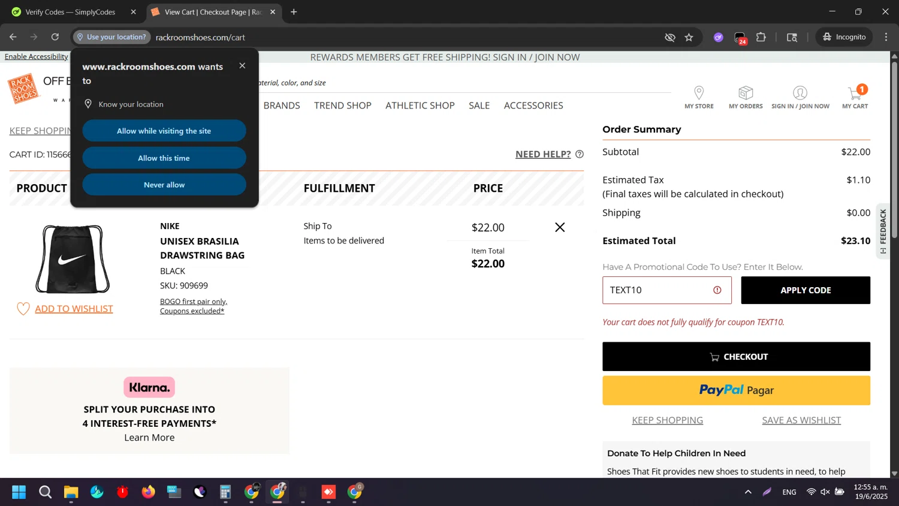Open the Chrome menu three dots
Image resolution: width=899 pixels, height=506 pixels.
[x=886, y=37]
